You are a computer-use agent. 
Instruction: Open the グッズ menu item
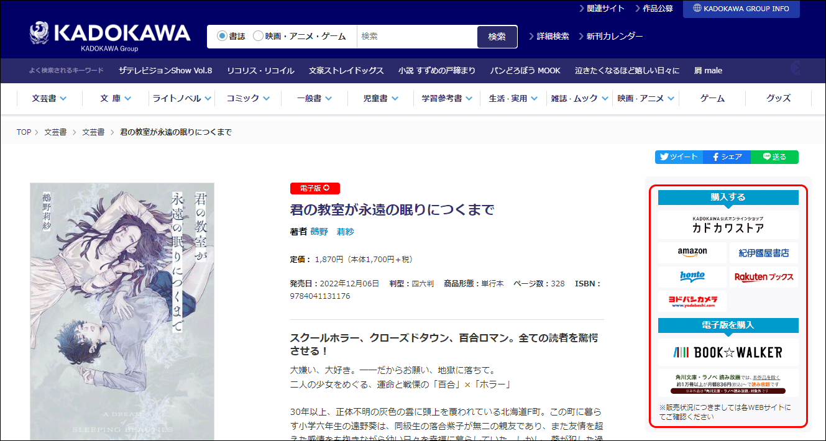(x=778, y=99)
